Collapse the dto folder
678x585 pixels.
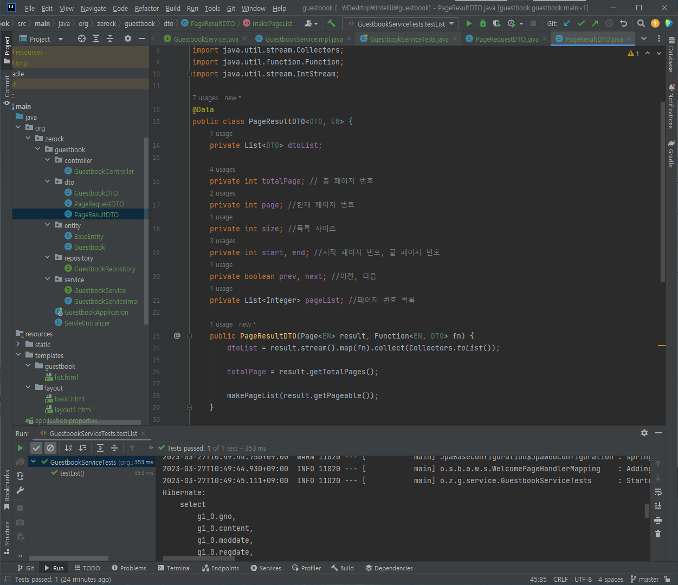coord(48,181)
